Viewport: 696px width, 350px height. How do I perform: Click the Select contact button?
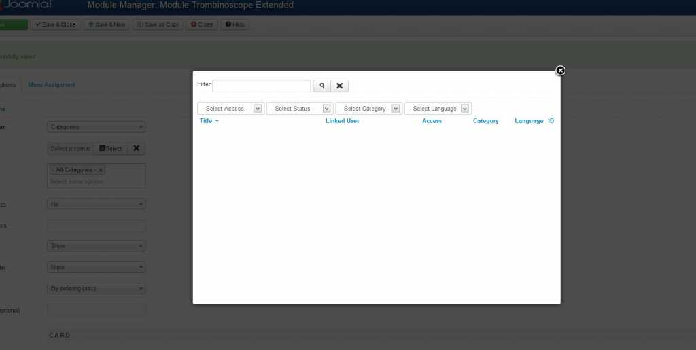(110, 148)
